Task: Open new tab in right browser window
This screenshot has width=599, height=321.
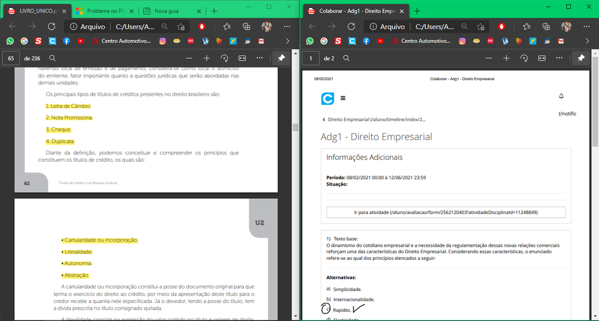Action: pyautogui.click(x=417, y=11)
